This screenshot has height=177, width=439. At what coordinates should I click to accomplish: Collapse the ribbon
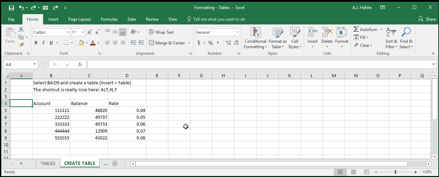433,54
